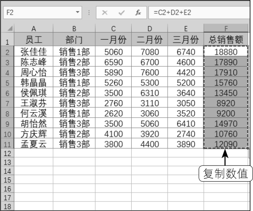Select column A header
The image size is (253, 211).
(33, 28)
